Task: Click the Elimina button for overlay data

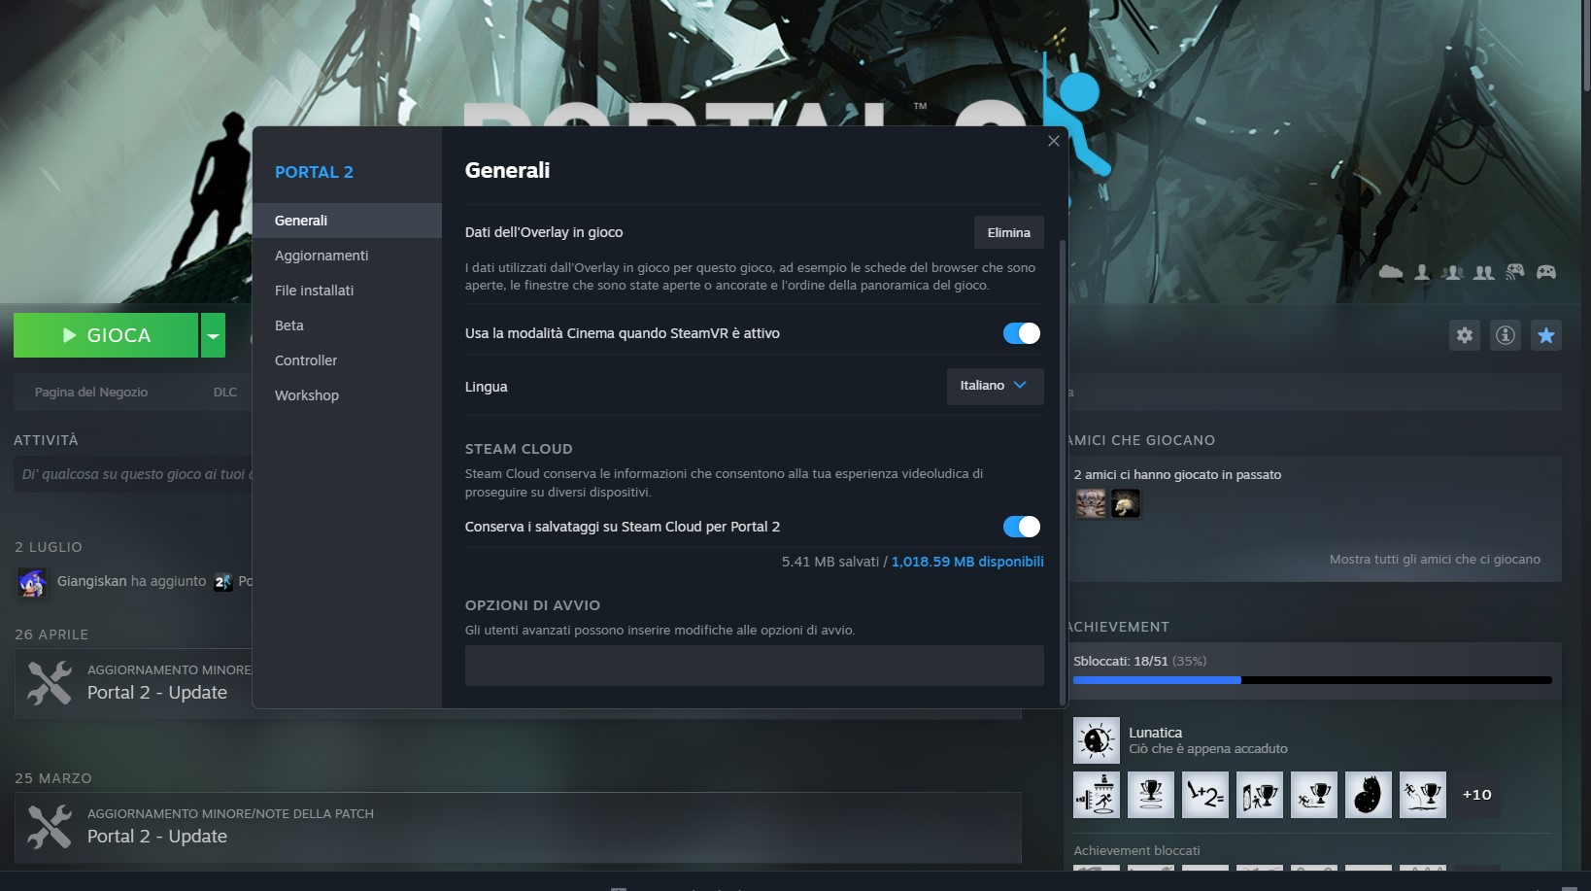Action: pos(1009,233)
